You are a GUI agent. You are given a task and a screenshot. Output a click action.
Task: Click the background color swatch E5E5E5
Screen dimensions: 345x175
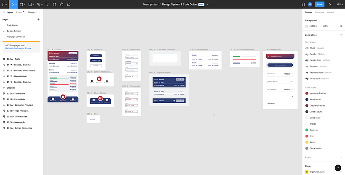[x=306, y=26]
